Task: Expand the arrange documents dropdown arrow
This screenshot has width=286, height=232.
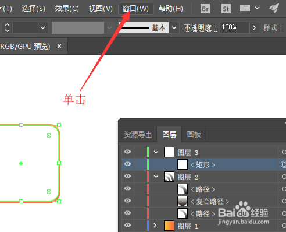Action: [x=257, y=8]
